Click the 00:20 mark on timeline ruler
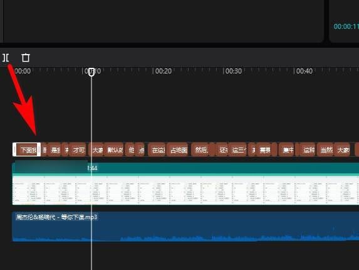The width and height of the screenshot is (359, 270). coord(164,71)
